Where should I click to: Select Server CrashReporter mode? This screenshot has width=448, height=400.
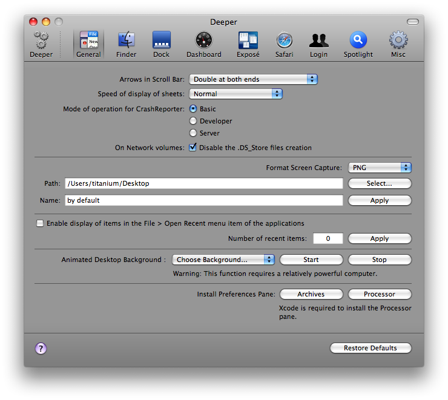pyautogui.click(x=193, y=133)
